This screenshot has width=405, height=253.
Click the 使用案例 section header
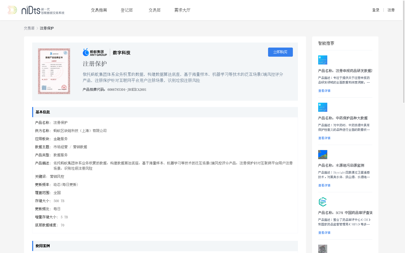(x=165, y=246)
